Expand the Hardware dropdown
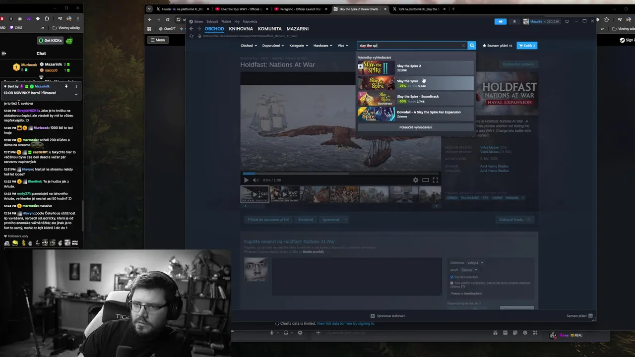The height and width of the screenshot is (357, 635). 323,46
